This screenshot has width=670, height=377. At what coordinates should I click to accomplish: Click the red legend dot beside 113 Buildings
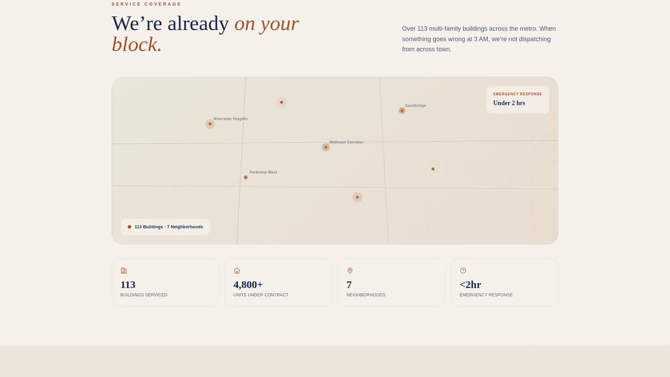click(129, 227)
